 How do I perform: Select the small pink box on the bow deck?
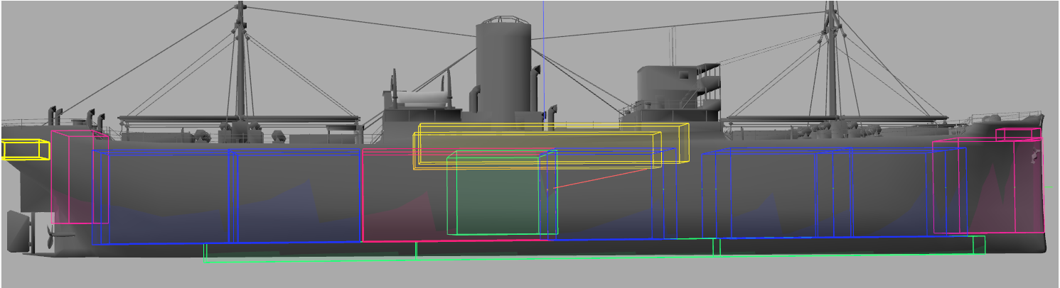(x=1019, y=135)
